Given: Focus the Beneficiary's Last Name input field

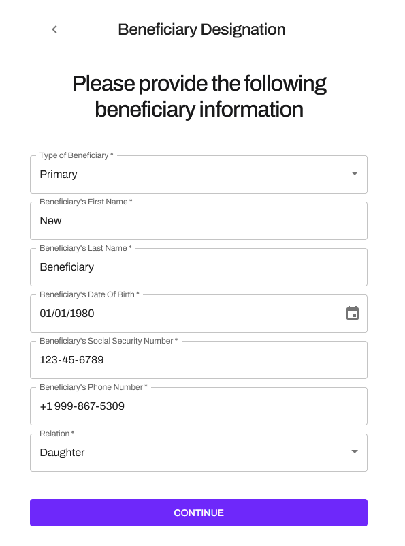Looking at the screenshot, I should pyautogui.click(x=199, y=267).
